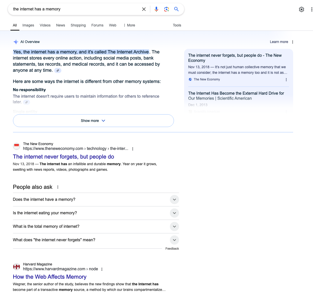Open Google Lens image search icon
Viewport: 313px width, 297px height.
coord(167,9)
